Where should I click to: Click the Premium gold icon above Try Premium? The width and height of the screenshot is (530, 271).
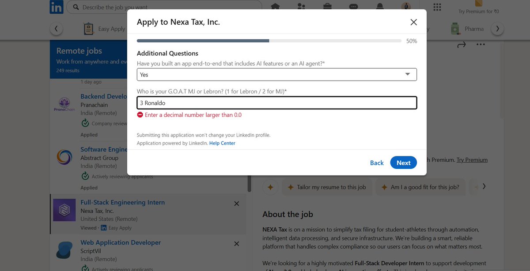[x=479, y=3]
